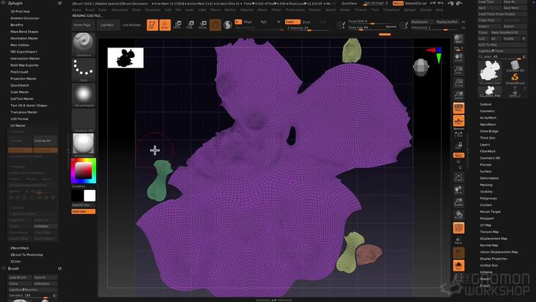Click the symmetry (yin-yang) icon
Image resolution: width=536 pixels, height=302 pixels.
coord(228,25)
